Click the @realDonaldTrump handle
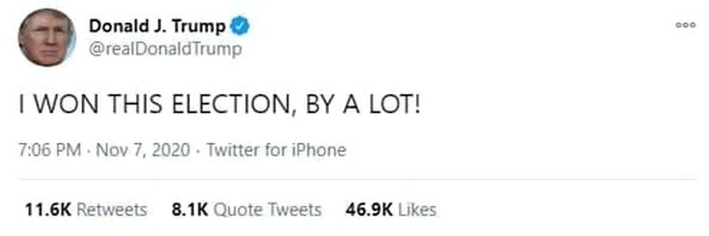Image resolution: width=709 pixels, height=236 pixels. 165,50
